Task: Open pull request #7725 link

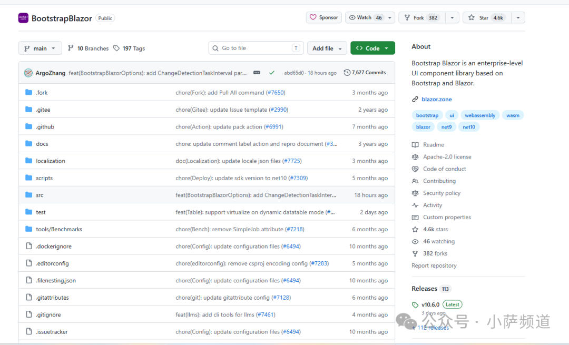Action: [292, 161]
